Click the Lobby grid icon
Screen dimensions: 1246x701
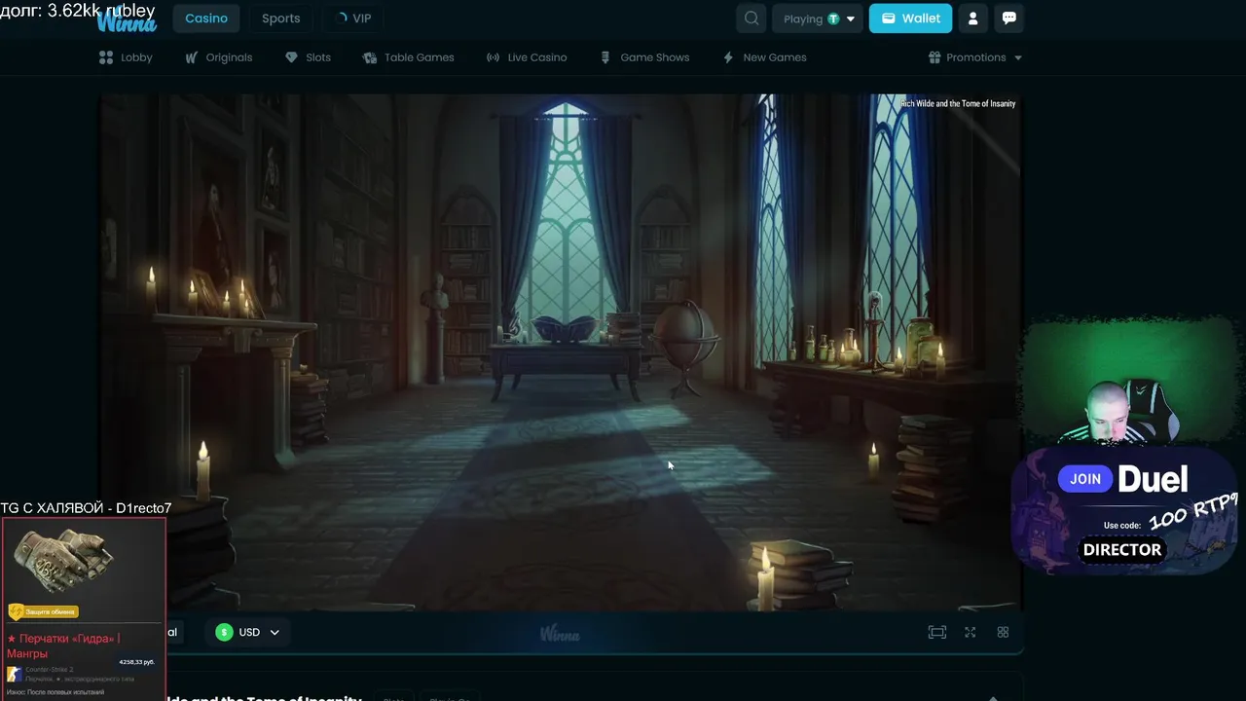click(x=106, y=57)
